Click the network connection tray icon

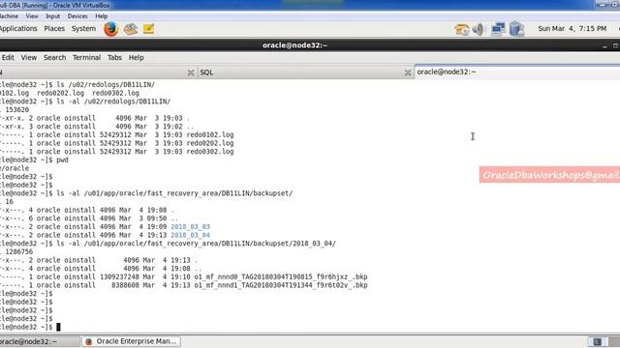[498, 29]
